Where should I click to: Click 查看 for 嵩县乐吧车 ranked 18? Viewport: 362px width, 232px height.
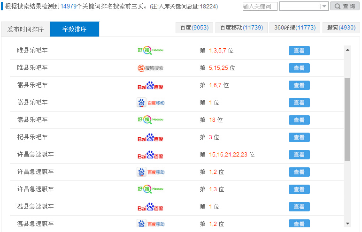299,120
